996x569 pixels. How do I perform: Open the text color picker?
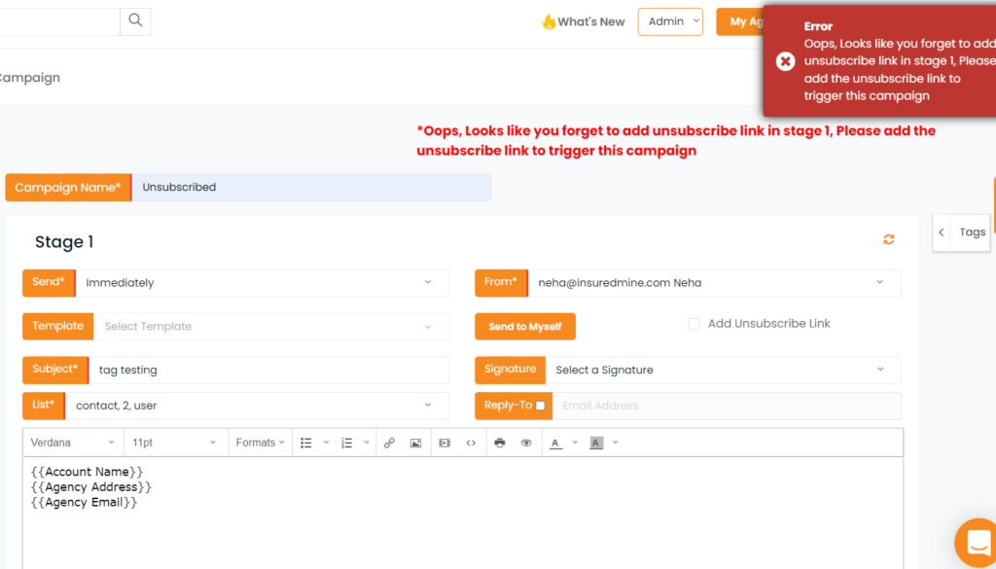pyautogui.click(x=553, y=443)
